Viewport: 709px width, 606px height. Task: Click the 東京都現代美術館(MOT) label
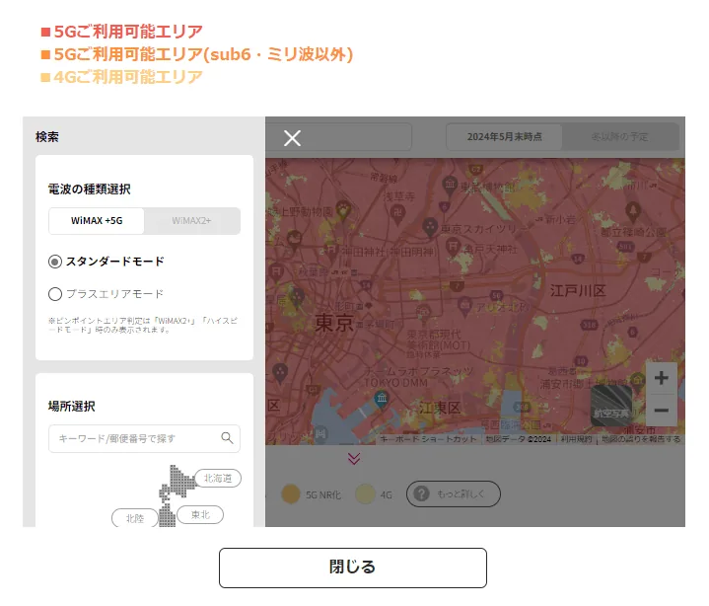pyautogui.click(x=439, y=340)
